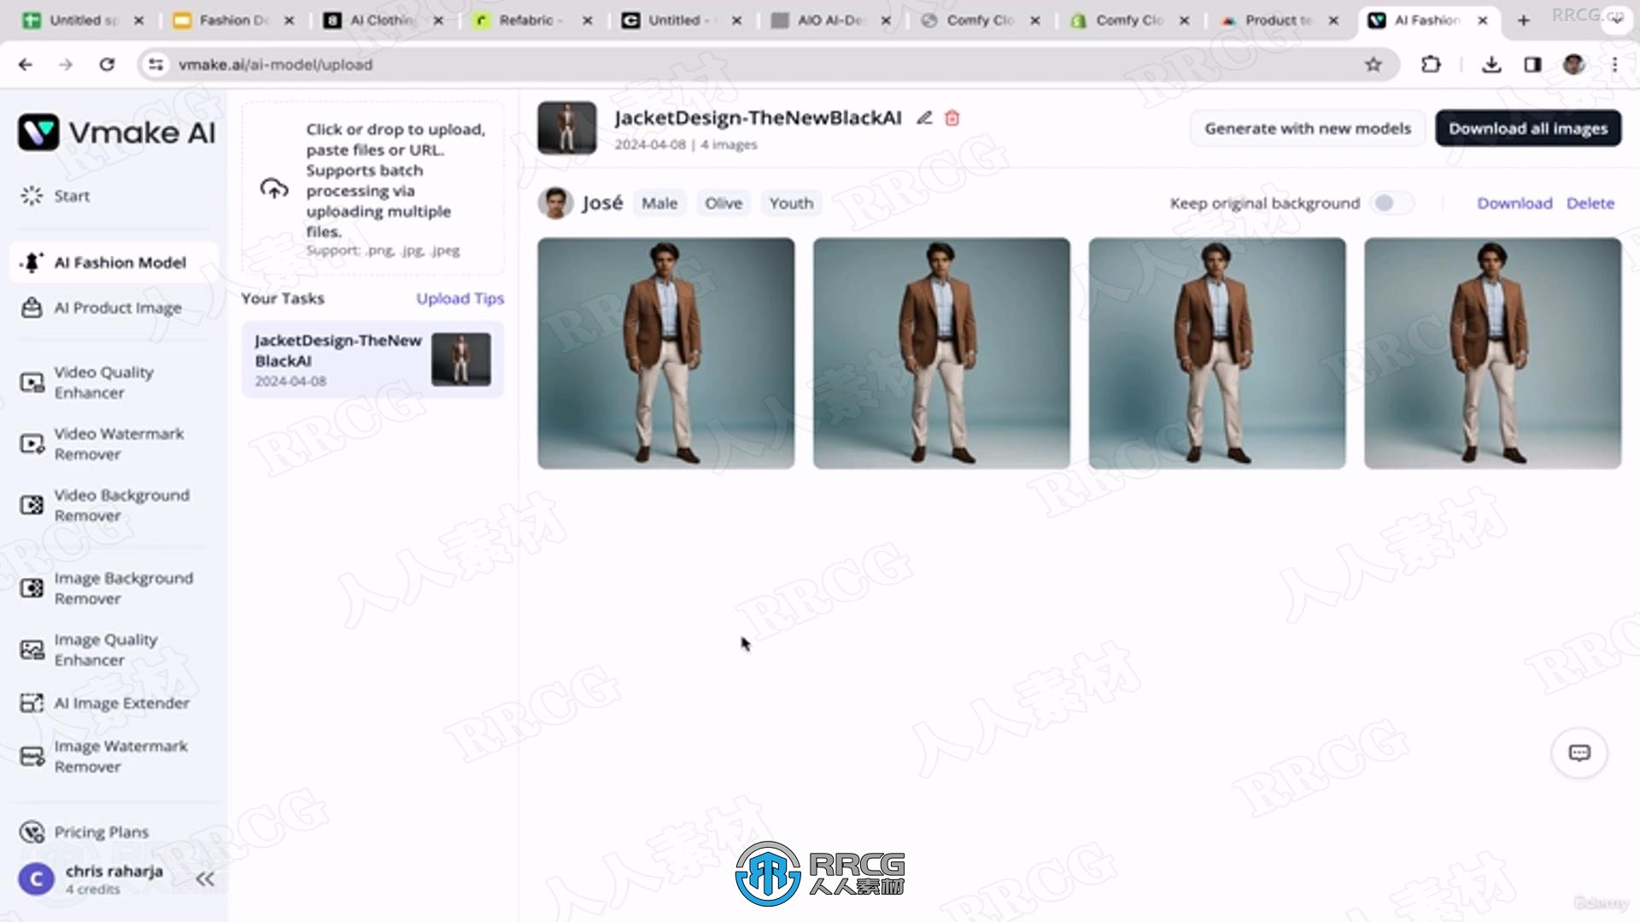1640x922 pixels.
Task: Open the tab search dropdown
Action: (x=1615, y=21)
